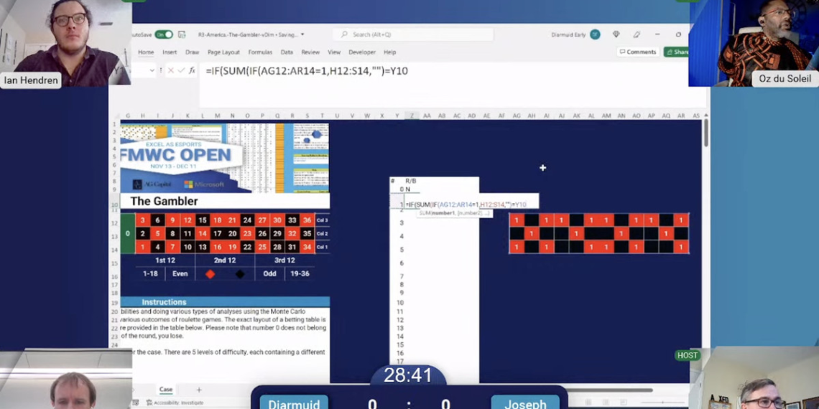Screen dimensions: 819x409
Task: Open the Review ribbon tab
Action: 310,52
